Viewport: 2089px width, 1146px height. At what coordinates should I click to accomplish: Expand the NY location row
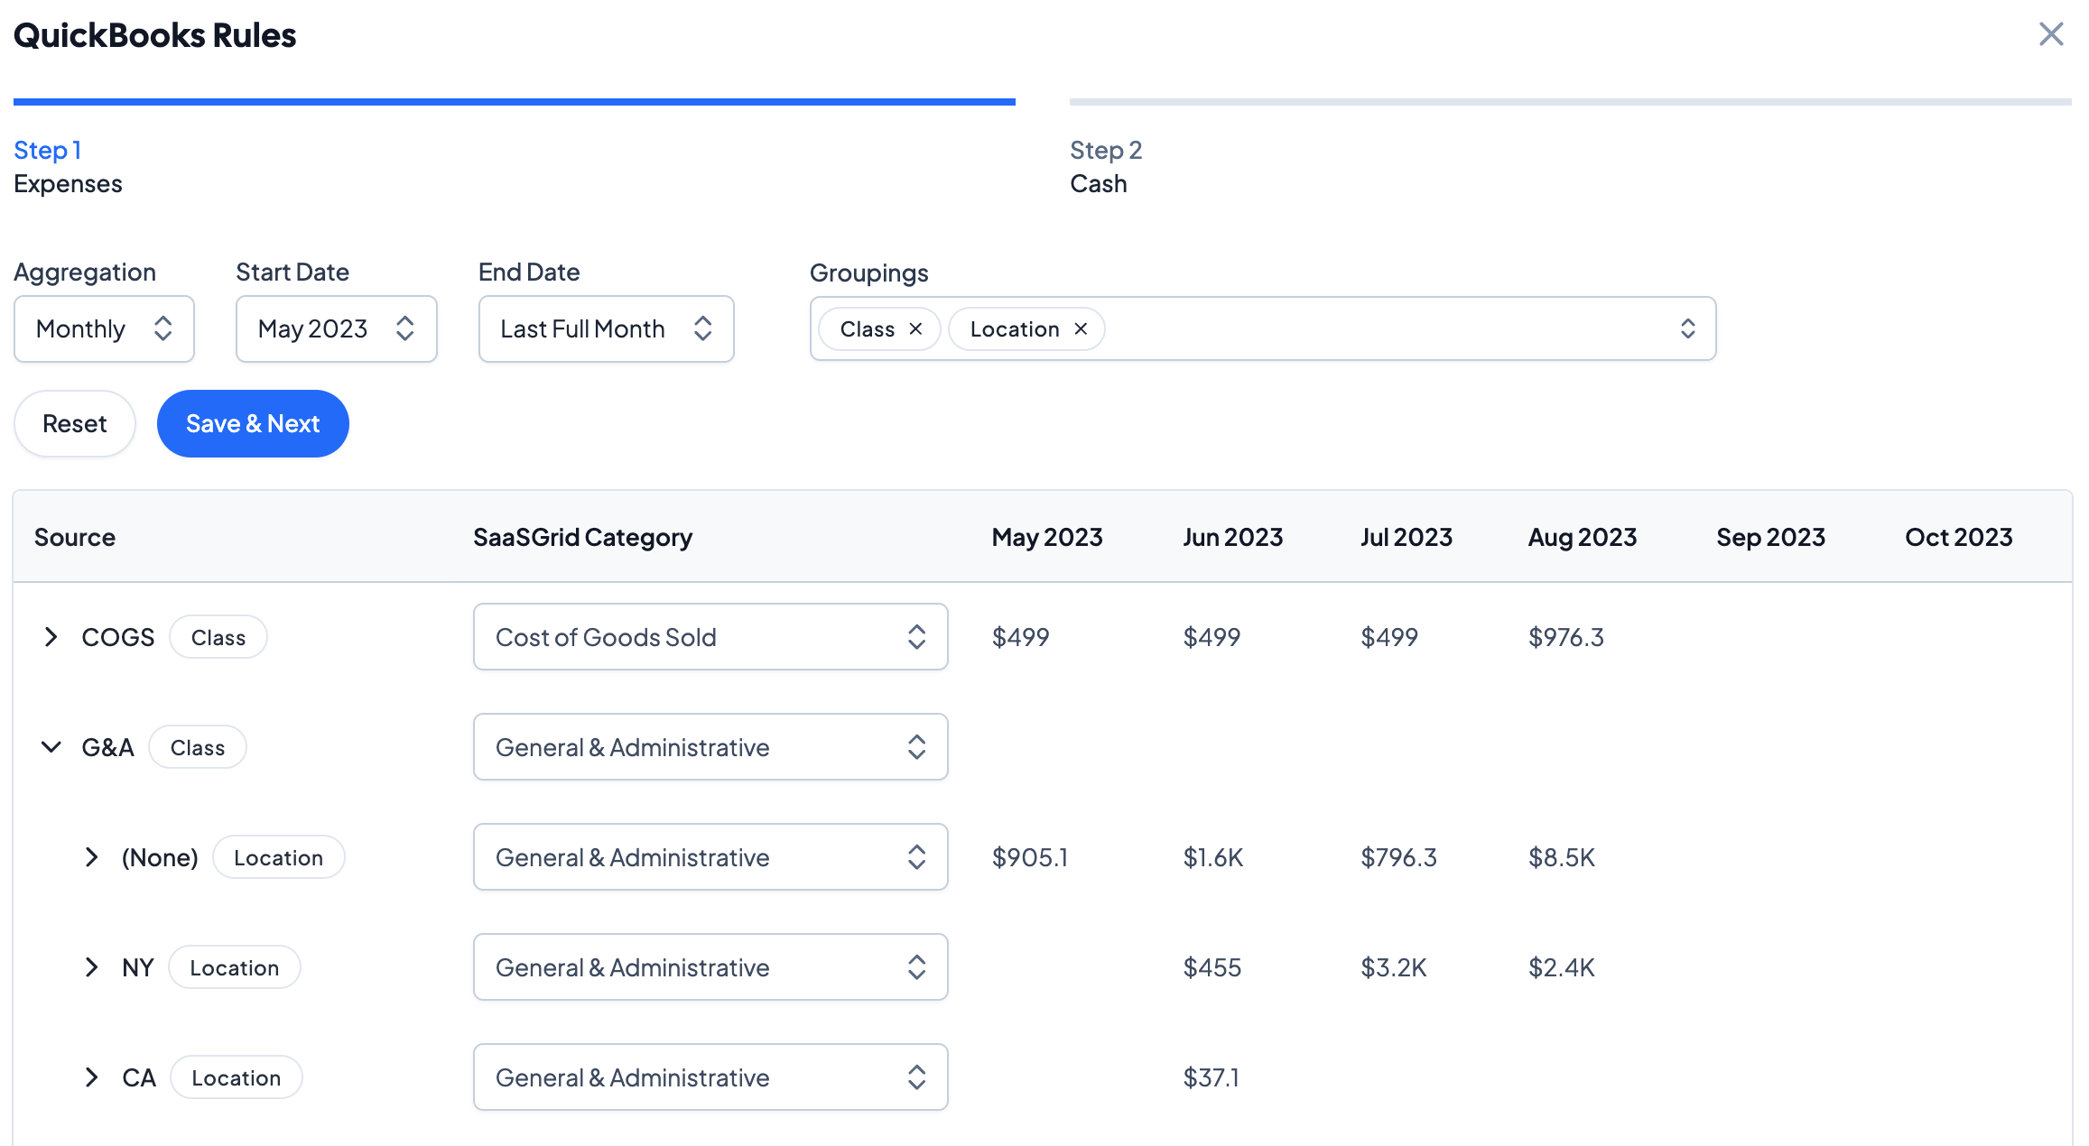click(91, 967)
